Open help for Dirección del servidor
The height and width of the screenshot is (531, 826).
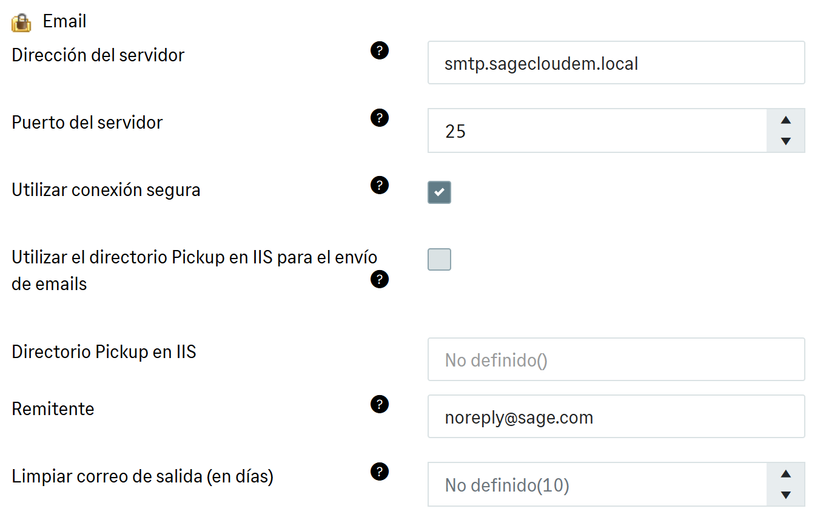tap(379, 50)
